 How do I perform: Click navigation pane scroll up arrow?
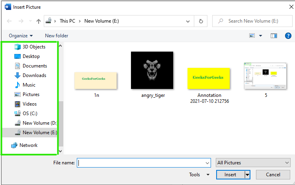coord(61,46)
